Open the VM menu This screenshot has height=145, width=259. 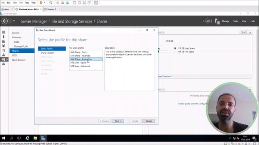tap(21, 3)
